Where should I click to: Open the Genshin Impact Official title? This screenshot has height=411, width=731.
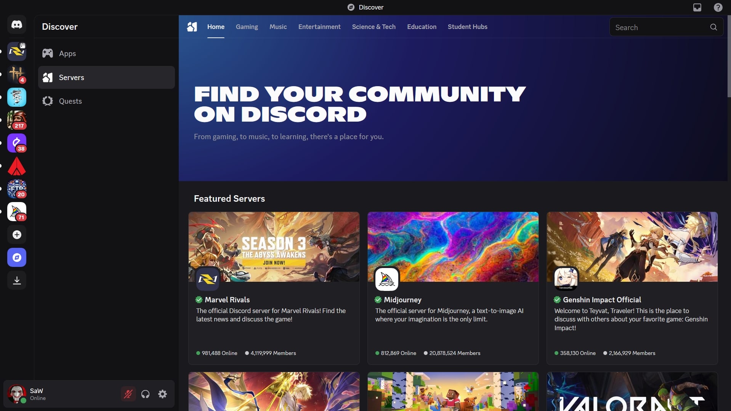[602, 300]
